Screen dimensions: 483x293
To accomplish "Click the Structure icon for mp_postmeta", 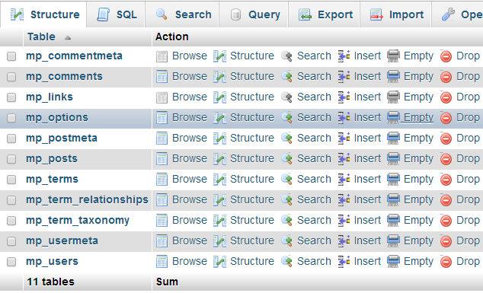I will 219,139.
